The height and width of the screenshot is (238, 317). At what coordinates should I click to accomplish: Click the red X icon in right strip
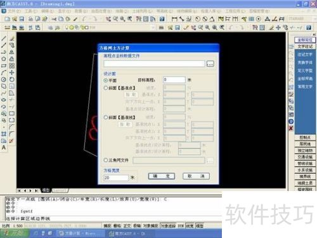[x=291, y=128]
